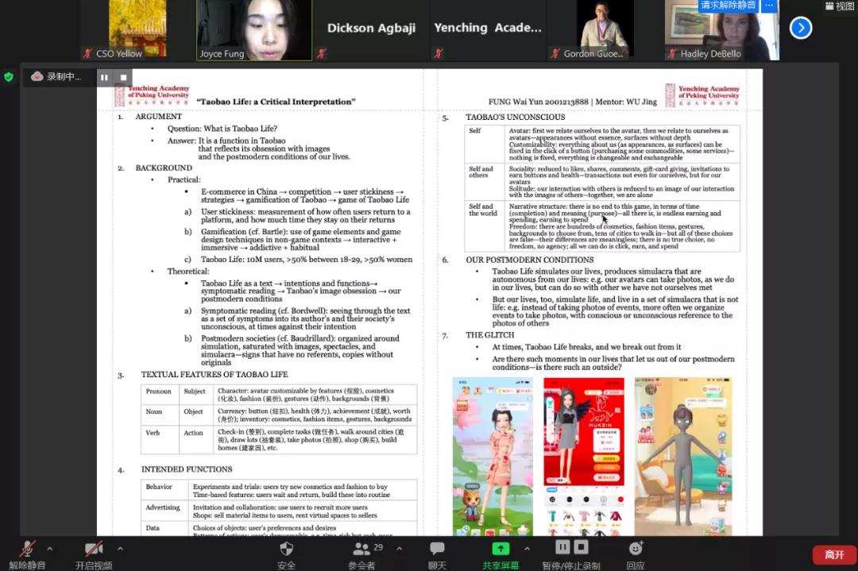Screen dimensions: 858x571
Task: Expand audio options arrow beside microphone
Action: tap(49, 548)
